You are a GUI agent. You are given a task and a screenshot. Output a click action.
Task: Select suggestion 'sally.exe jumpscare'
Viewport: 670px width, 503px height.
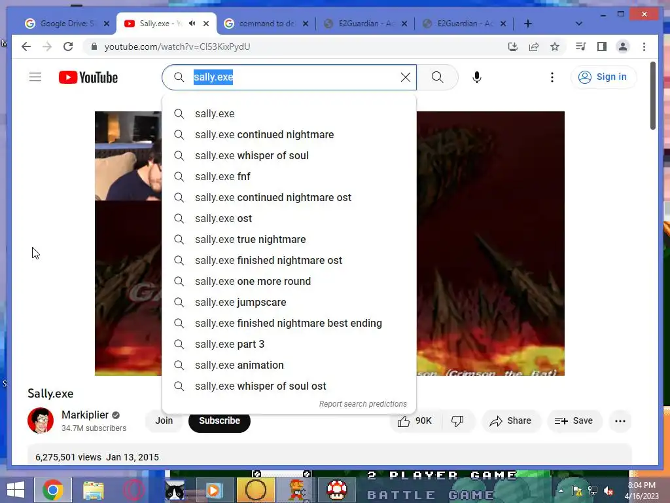point(289,303)
